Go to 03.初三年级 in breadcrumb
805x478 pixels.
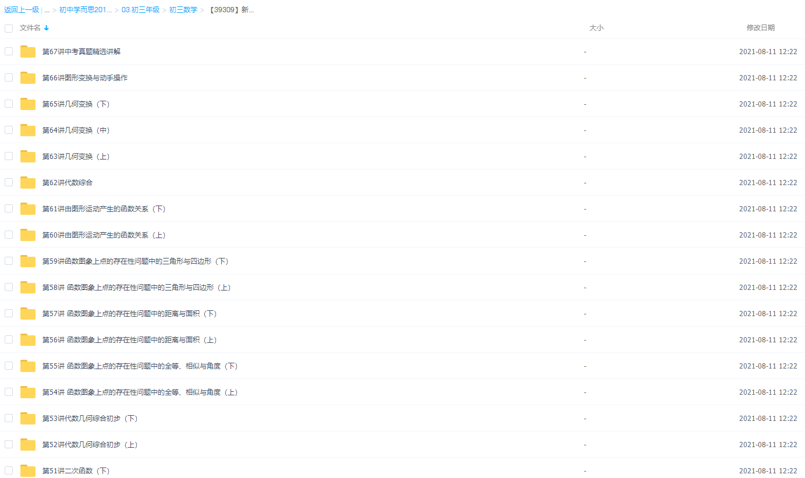(x=140, y=10)
